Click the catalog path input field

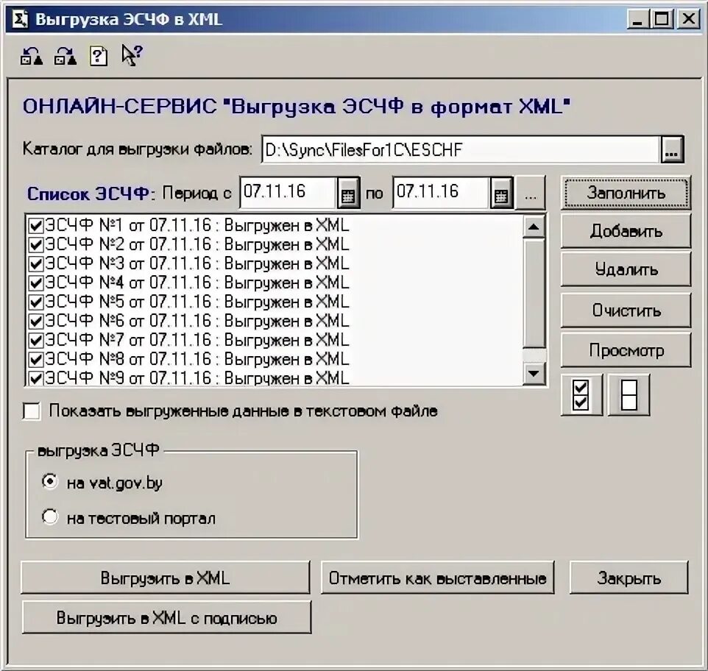pyautogui.click(x=461, y=150)
